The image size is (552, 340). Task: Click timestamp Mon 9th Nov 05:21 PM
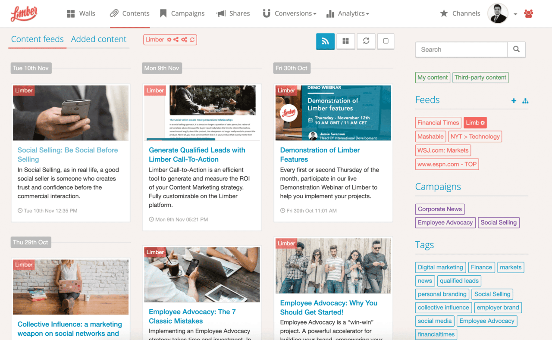click(178, 219)
